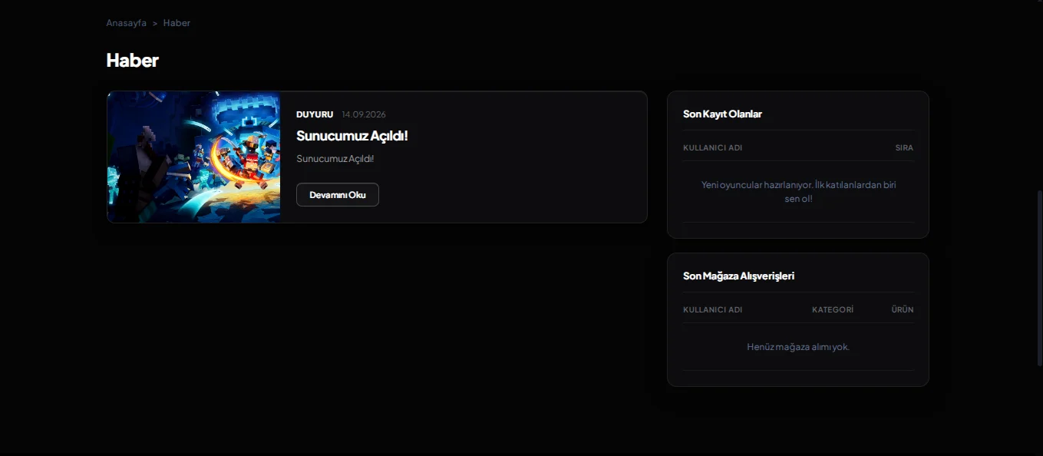The width and height of the screenshot is (1043, 456).
Task: Click KULLANICI ADI header in Mağaza Alışverişleri
Action: [712, 309]
